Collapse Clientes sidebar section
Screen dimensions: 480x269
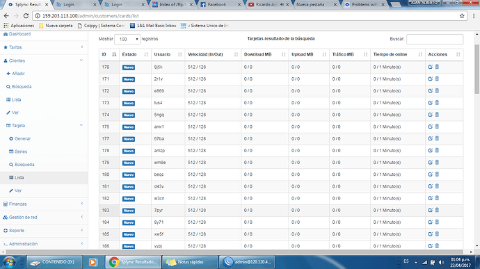[x=44, y=60]
